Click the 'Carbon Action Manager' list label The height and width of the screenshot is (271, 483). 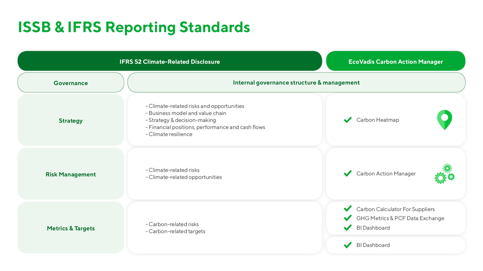pyautogui.click(x=386, y=174)
